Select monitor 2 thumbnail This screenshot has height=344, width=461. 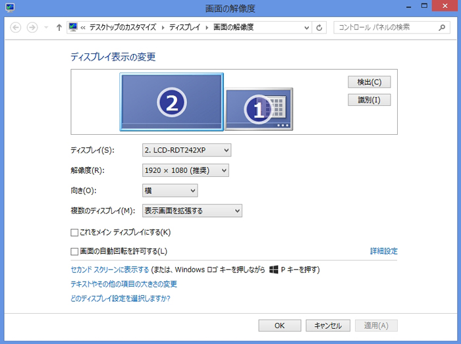pos(172,102)
